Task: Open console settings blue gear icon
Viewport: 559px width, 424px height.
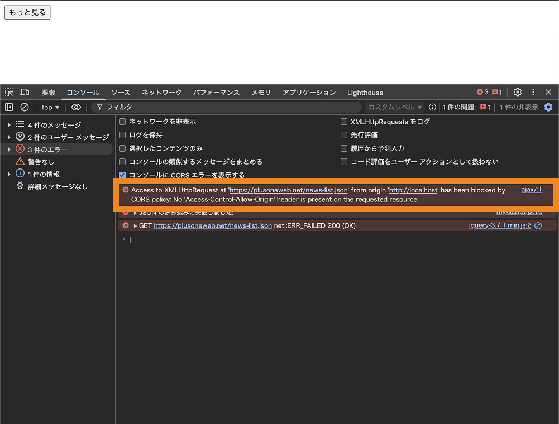Action: point(548,107)
